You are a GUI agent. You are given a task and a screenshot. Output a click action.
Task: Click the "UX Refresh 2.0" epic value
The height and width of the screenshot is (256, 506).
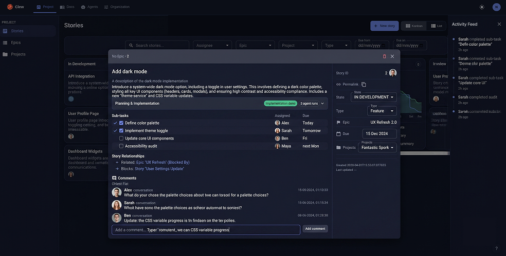(384, 123)
